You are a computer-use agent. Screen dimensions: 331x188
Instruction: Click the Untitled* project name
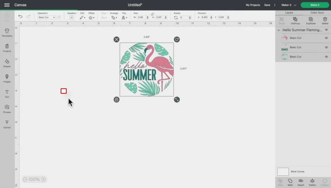135,5
